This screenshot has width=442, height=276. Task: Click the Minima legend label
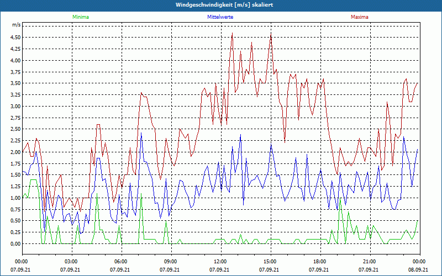(x=81, y=17)
